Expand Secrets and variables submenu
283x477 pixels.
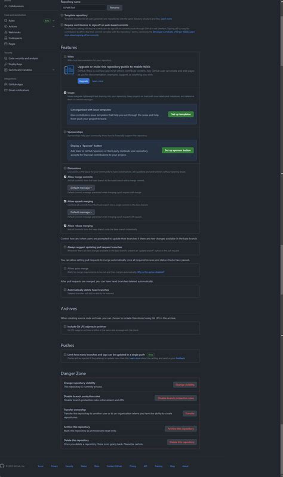coord(54,70)
